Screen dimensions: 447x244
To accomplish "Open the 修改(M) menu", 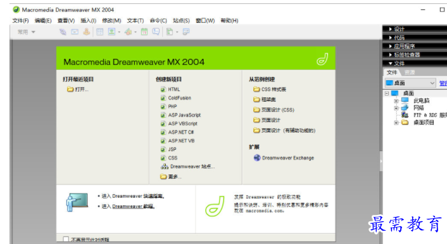I will click(x=111, y=21).
